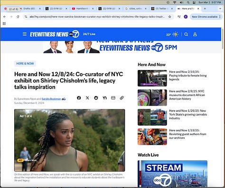The image size is (225, 188).
Task: Reload the current page
Action: pyautogui.click(x=18, y=17)
